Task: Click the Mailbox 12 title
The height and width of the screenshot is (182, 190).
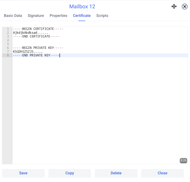Action: (82, 7)
